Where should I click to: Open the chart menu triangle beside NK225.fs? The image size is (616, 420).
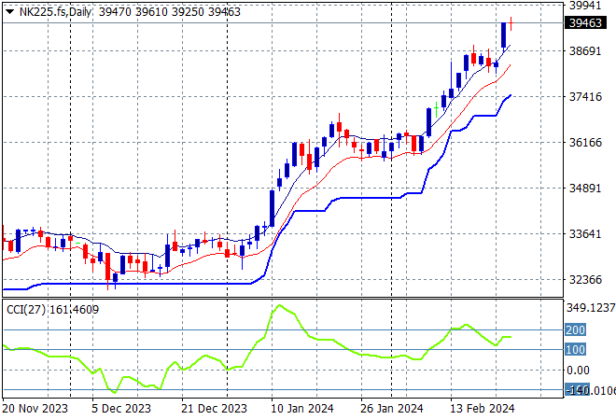[x=10, y=11]
